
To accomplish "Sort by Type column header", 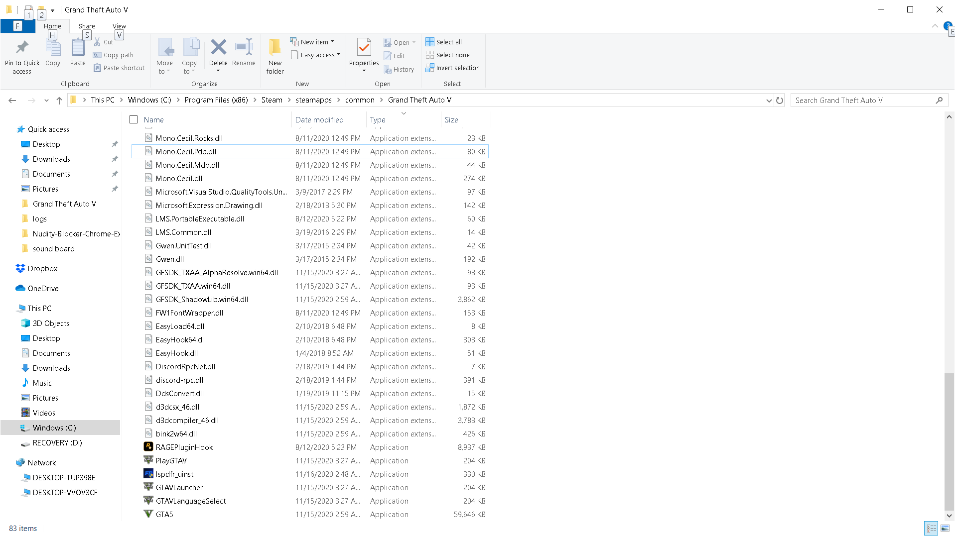I will tap(404, 119).
